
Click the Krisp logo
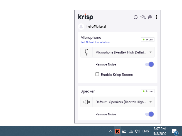pyautogui.click(x=85, y=17)
